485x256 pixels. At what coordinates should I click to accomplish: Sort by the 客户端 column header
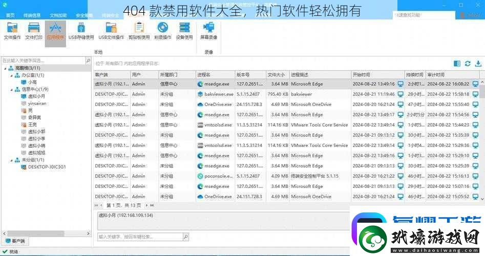click(112, 75)
